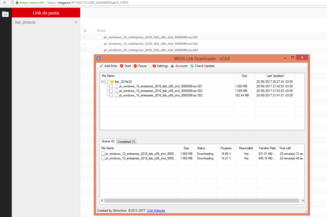The image size is (327, 217).
Task: Select the queue row showing 14.27 % progress
Action: (202, 158)
